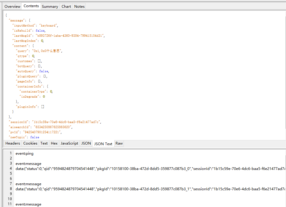This screenshot has width=286, height=207.
Task: Switch to the JavaScript tab
Action: click(69, 143)
